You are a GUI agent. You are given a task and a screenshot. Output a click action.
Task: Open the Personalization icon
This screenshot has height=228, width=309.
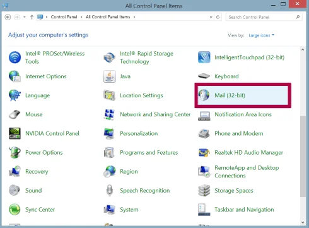point(109,133)
